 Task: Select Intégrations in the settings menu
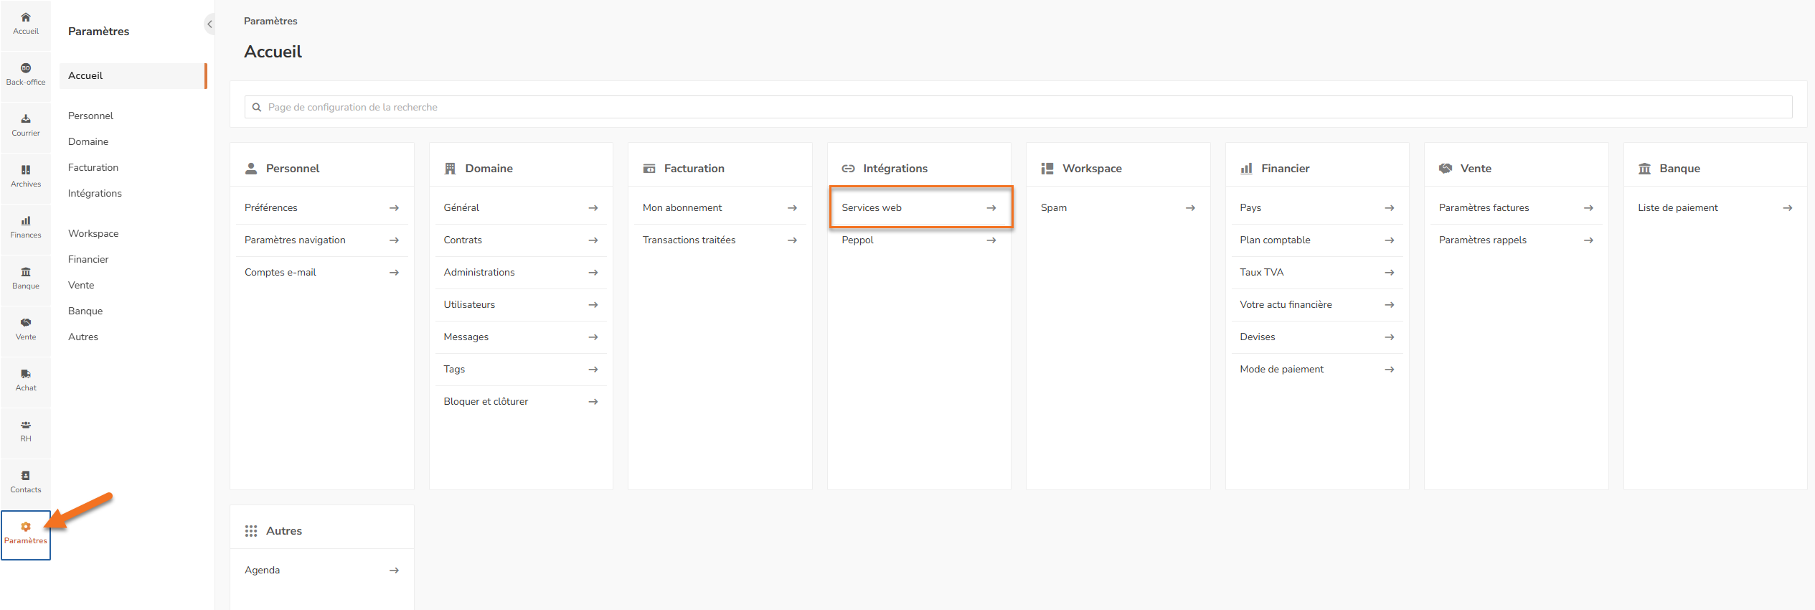pos(95,193)
